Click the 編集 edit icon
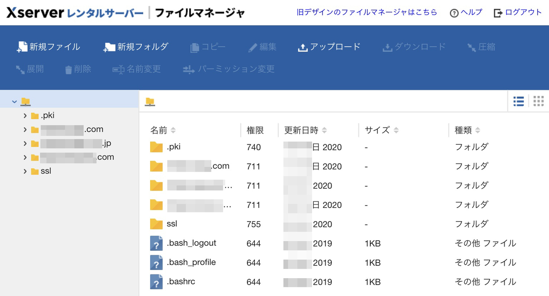This screenshot has width=549, height=296. [262, 47]
